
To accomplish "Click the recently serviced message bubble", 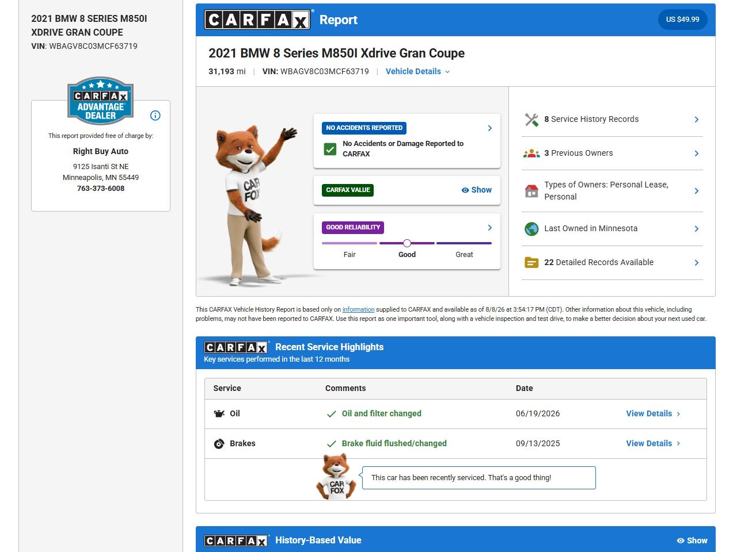I will [x=478, y=478].
